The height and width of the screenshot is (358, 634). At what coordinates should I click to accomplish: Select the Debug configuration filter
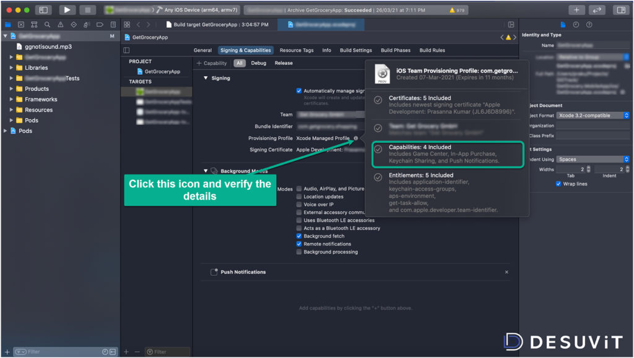[x=258, y=63]
